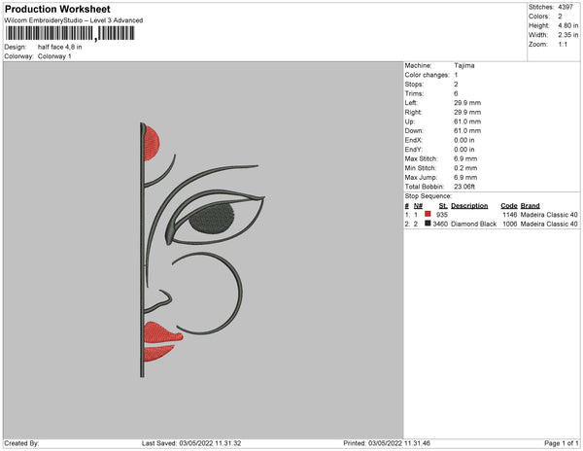This screenshot has width=583, height=451.
Task: Click the Wilcom EmbroideryStudio – Level 3 Advanced text
Action: (x=74, y=20)
